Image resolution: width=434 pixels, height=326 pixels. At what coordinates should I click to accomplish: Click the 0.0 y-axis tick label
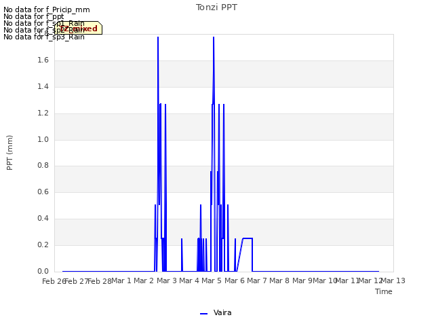(x=43, y=271)
